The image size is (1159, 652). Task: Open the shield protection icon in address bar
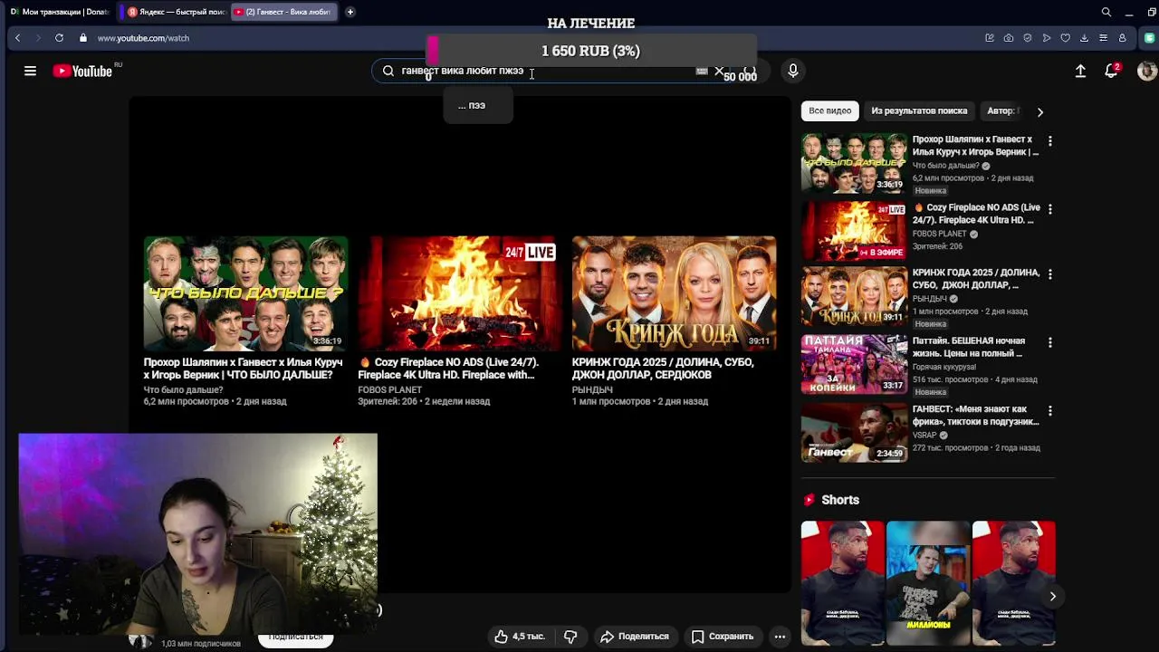[x=1028, y=38]
